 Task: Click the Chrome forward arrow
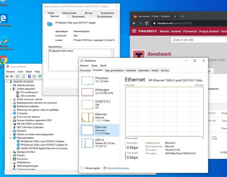140,23
